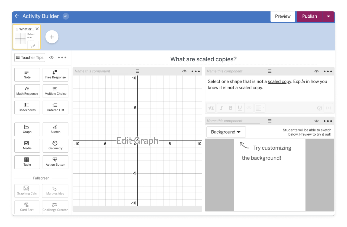This screenshot has height=227, width=347.
Task: Insert a Math Response component
Action: [27, 91]
